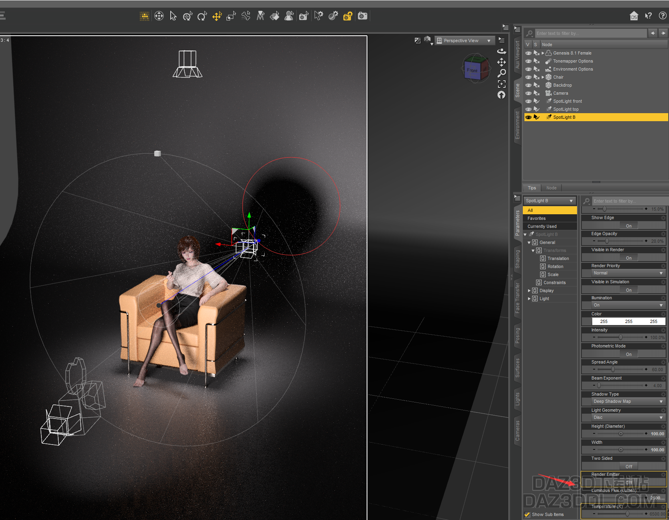Viewport: 669px width, 520px height.
Task: Choose the ActivePose bone tool
Action: (246, 16)
